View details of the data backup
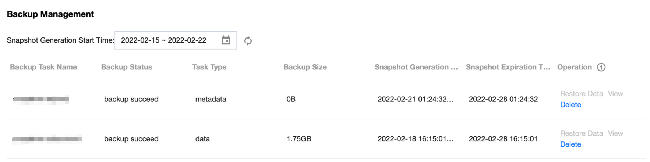The image size is (650, 162). pyautogui.click(x=615, y=133)
